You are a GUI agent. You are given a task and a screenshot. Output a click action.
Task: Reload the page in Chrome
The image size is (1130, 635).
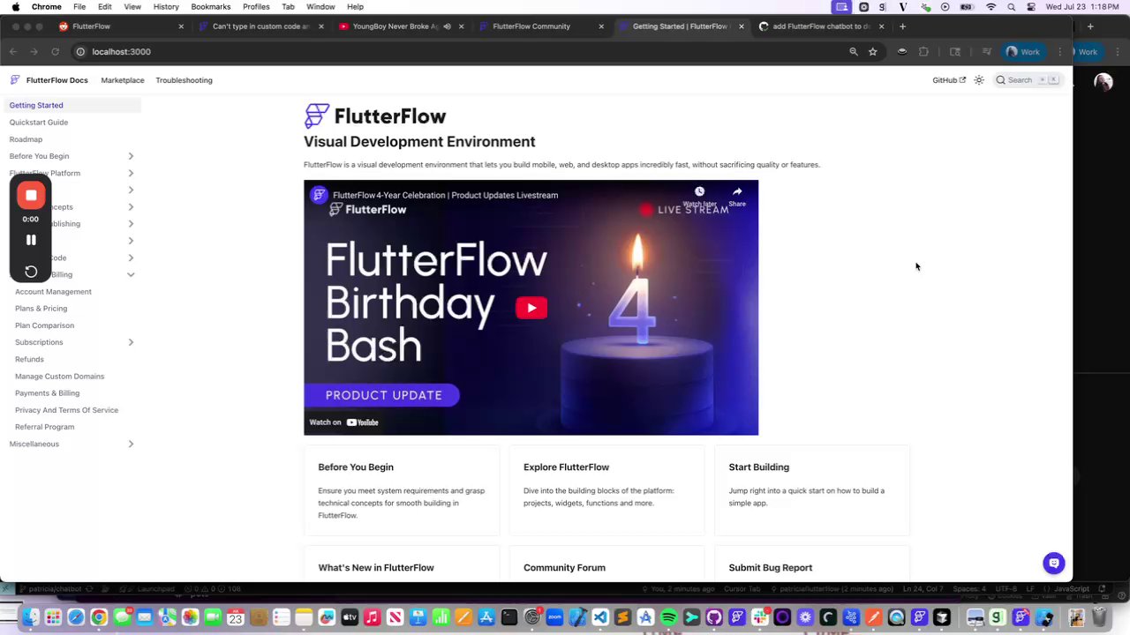pos(55,52)
